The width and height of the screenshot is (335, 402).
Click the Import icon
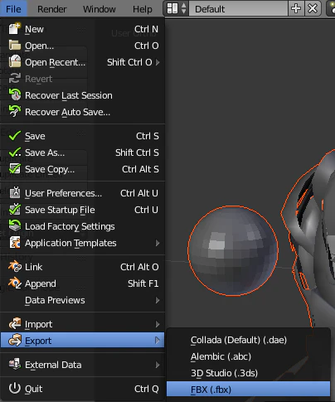tap(15, 323)
